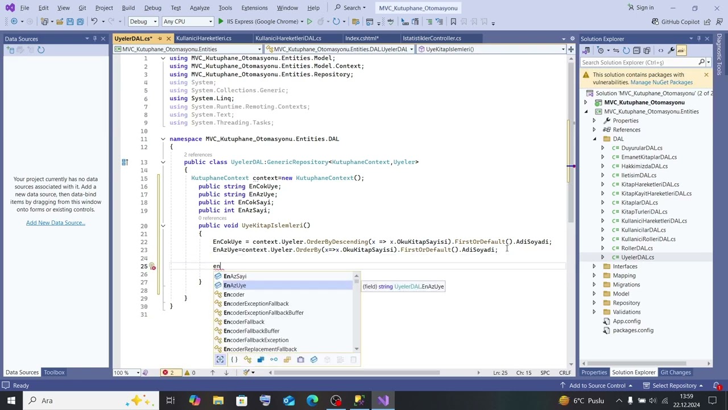Open Properties wrench icon in Solution Explorer
The width and height of the screenshot is (728, 410).
click(x=671, y=50)
